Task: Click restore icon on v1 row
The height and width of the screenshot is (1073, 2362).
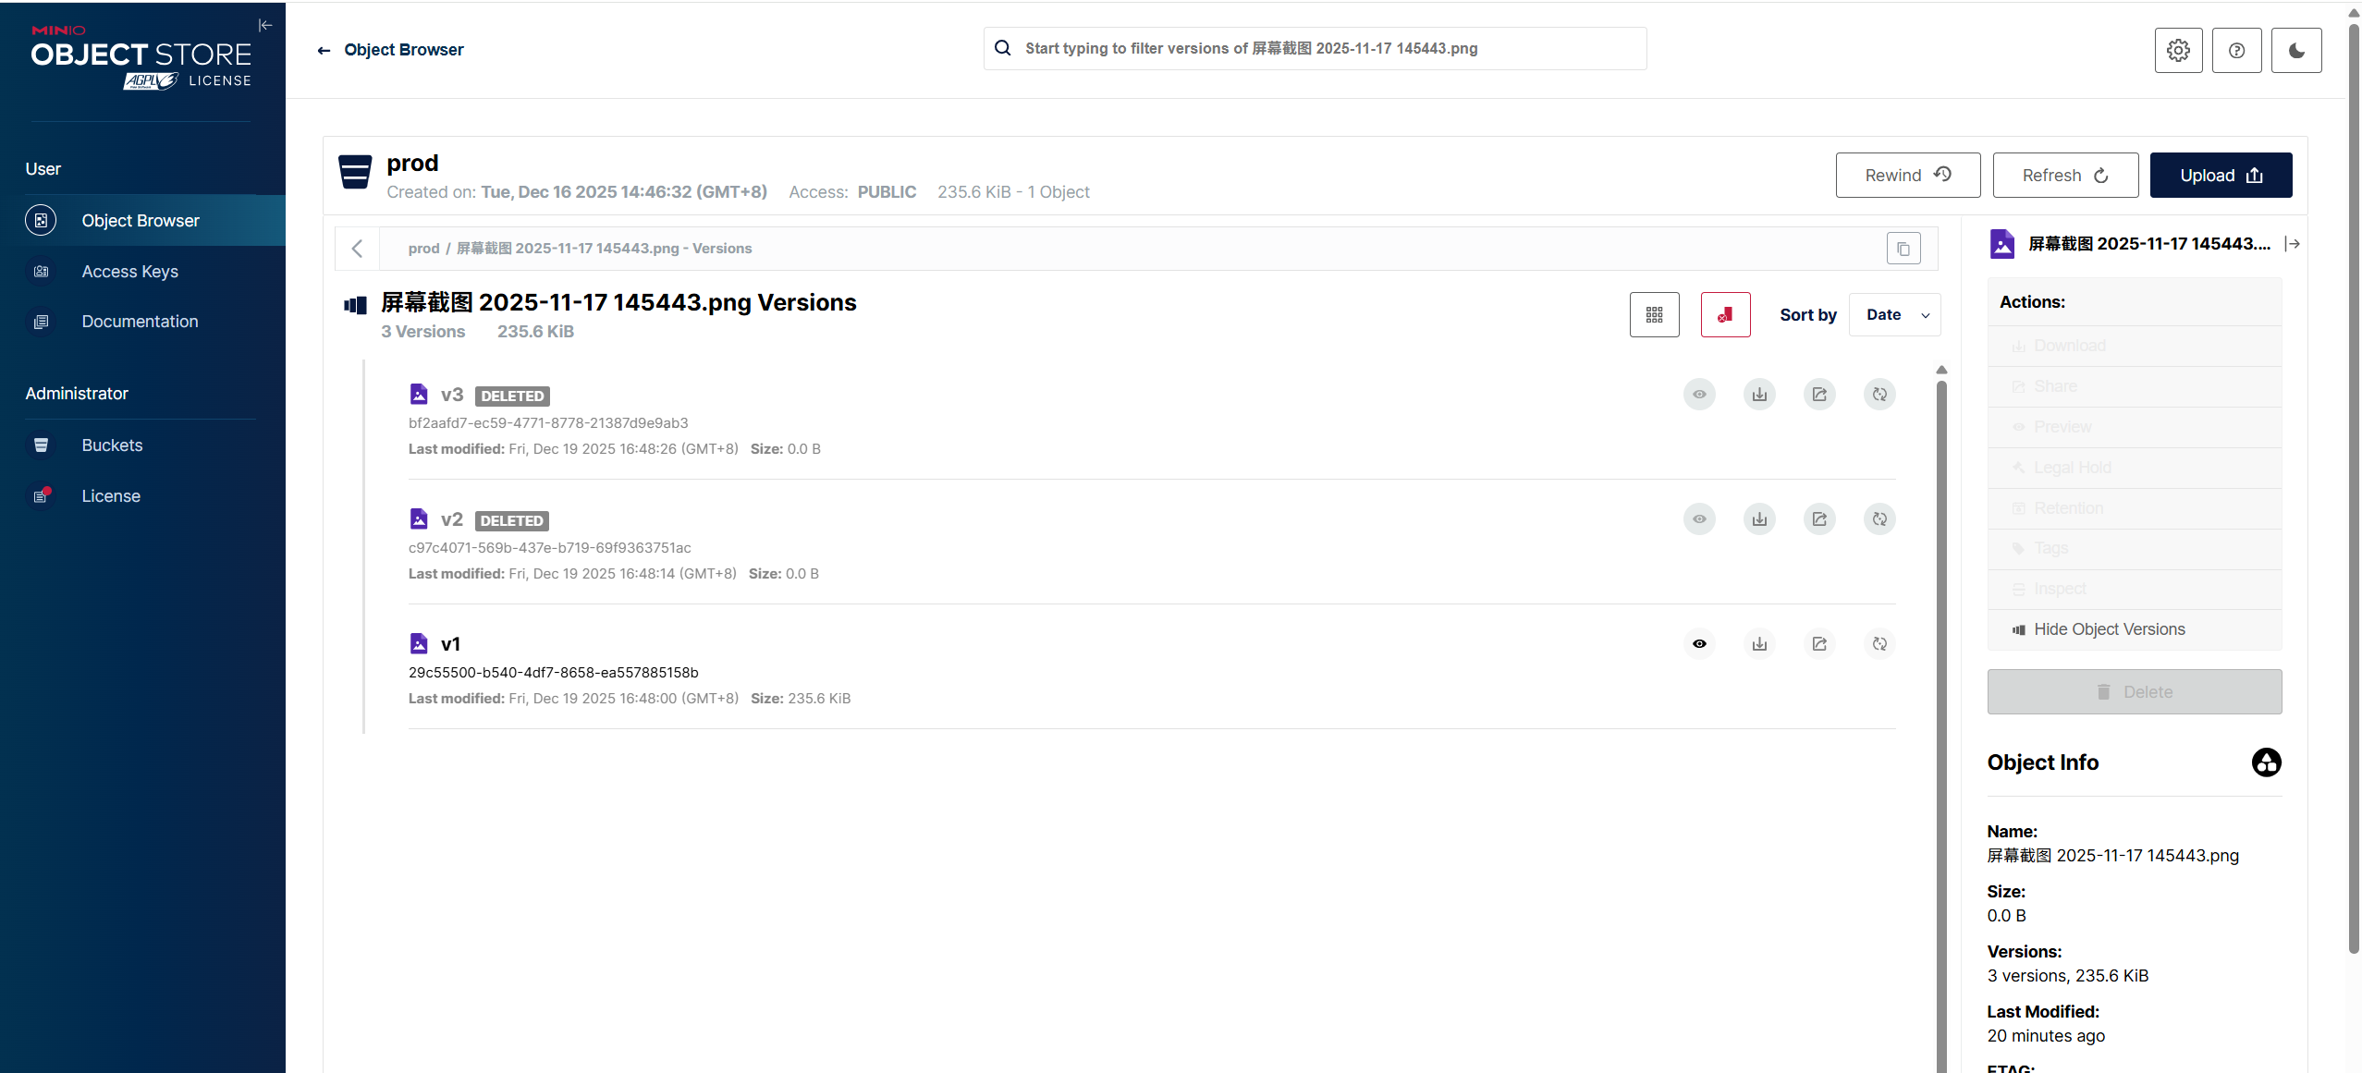Action: pos(1879,644)
